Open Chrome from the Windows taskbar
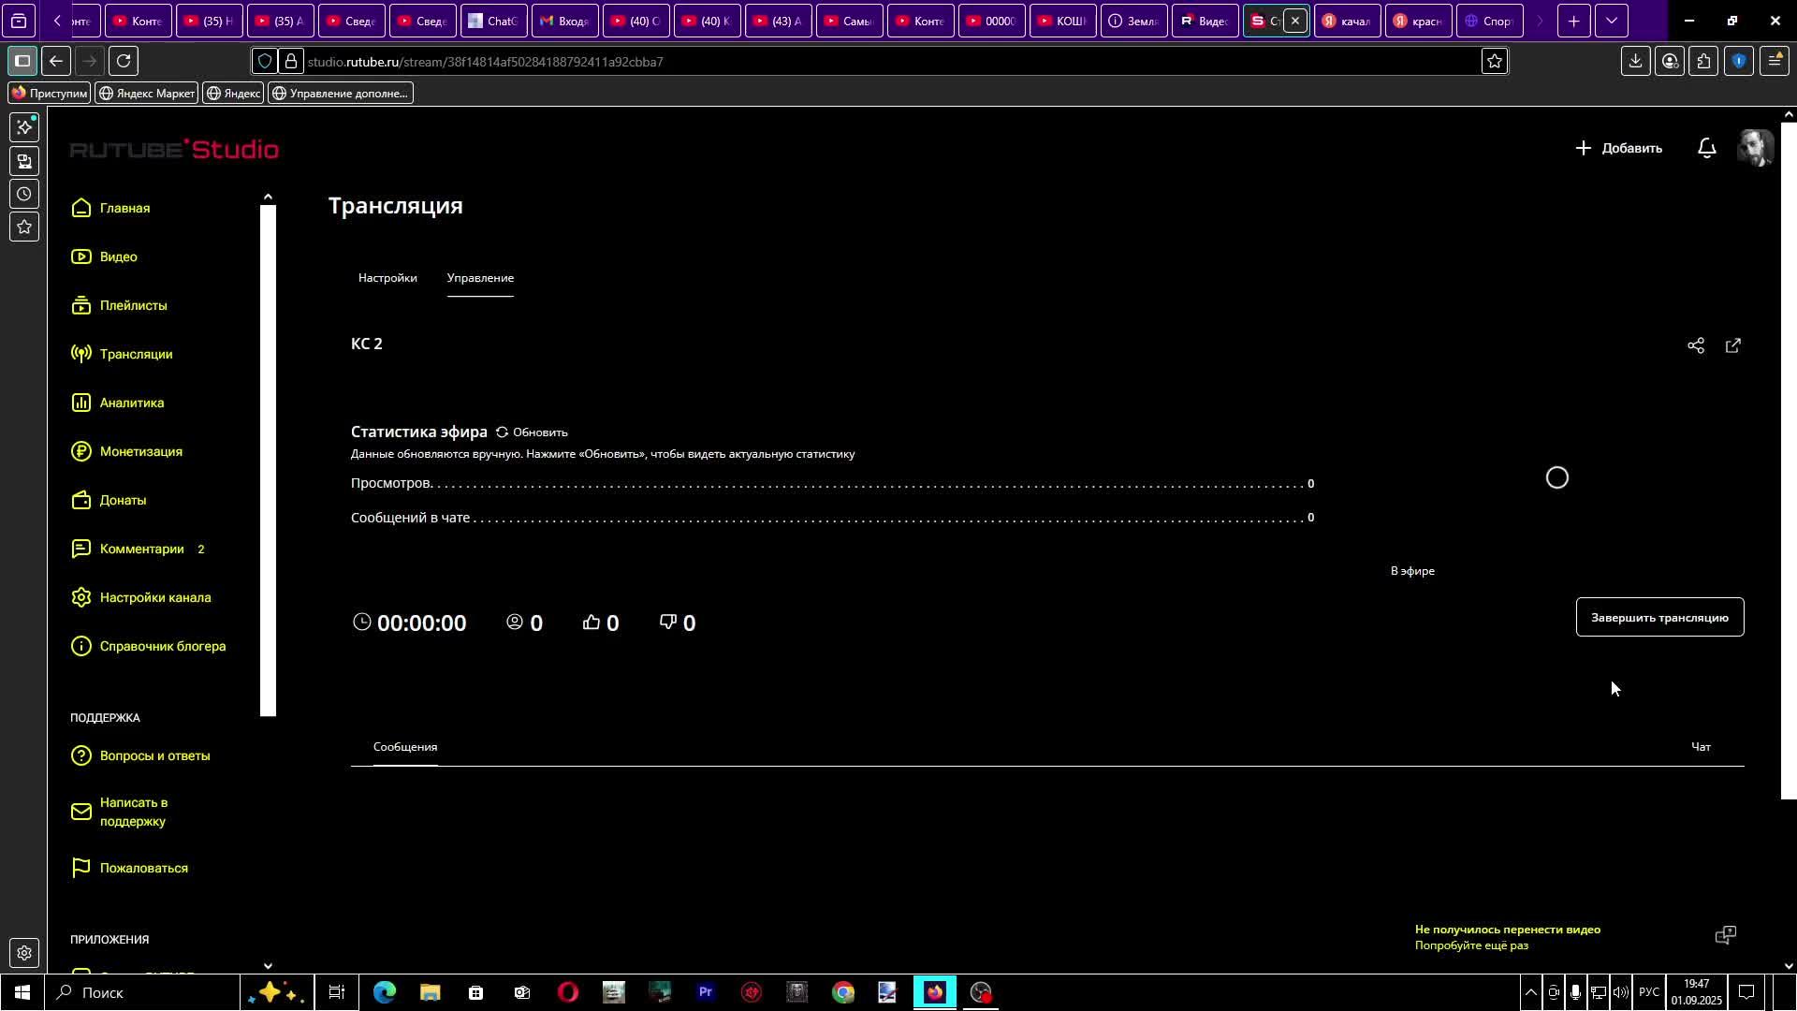This screenshot has width=1797, height=1011. pos(843,992)
